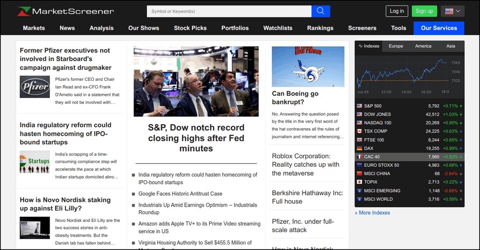Open Amazon adds Apple TV+ bullet link
The image size is (480, 250).
point(199,228)
